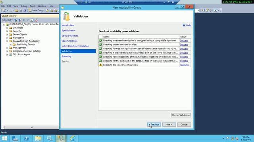The image size is (254, 142).
Task: Click the Connect Object Explorer icon
Action: pyautogui.click(x=15, y=20)
